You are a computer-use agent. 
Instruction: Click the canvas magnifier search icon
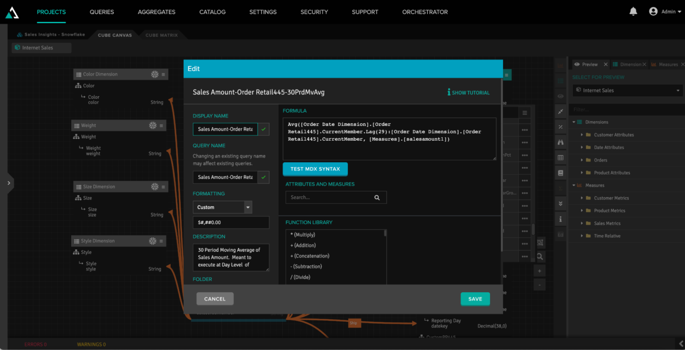pos(540,256)
